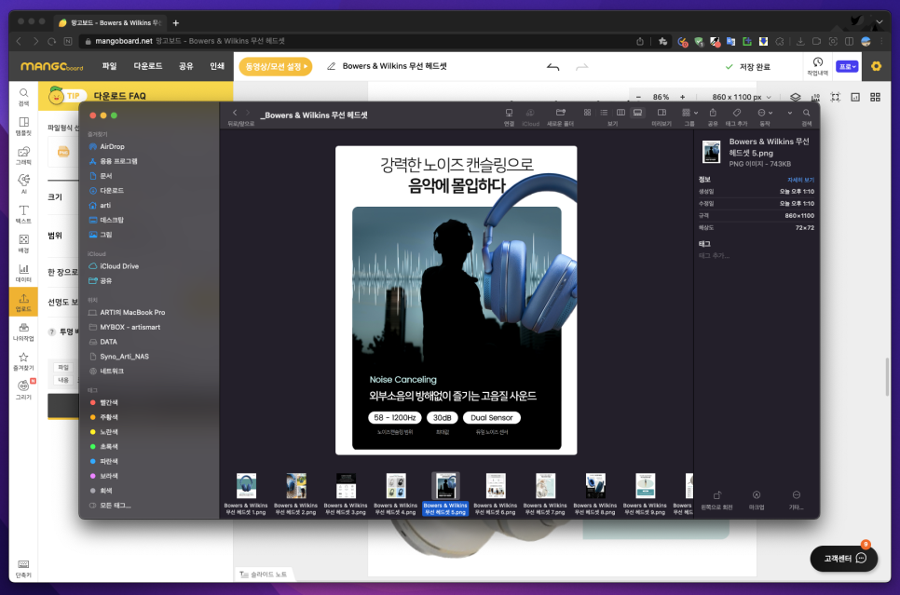This screenshot has height=595, width=900.
Task: Open AirDrop in Finder sidebar
Action: tap(112, 147)
